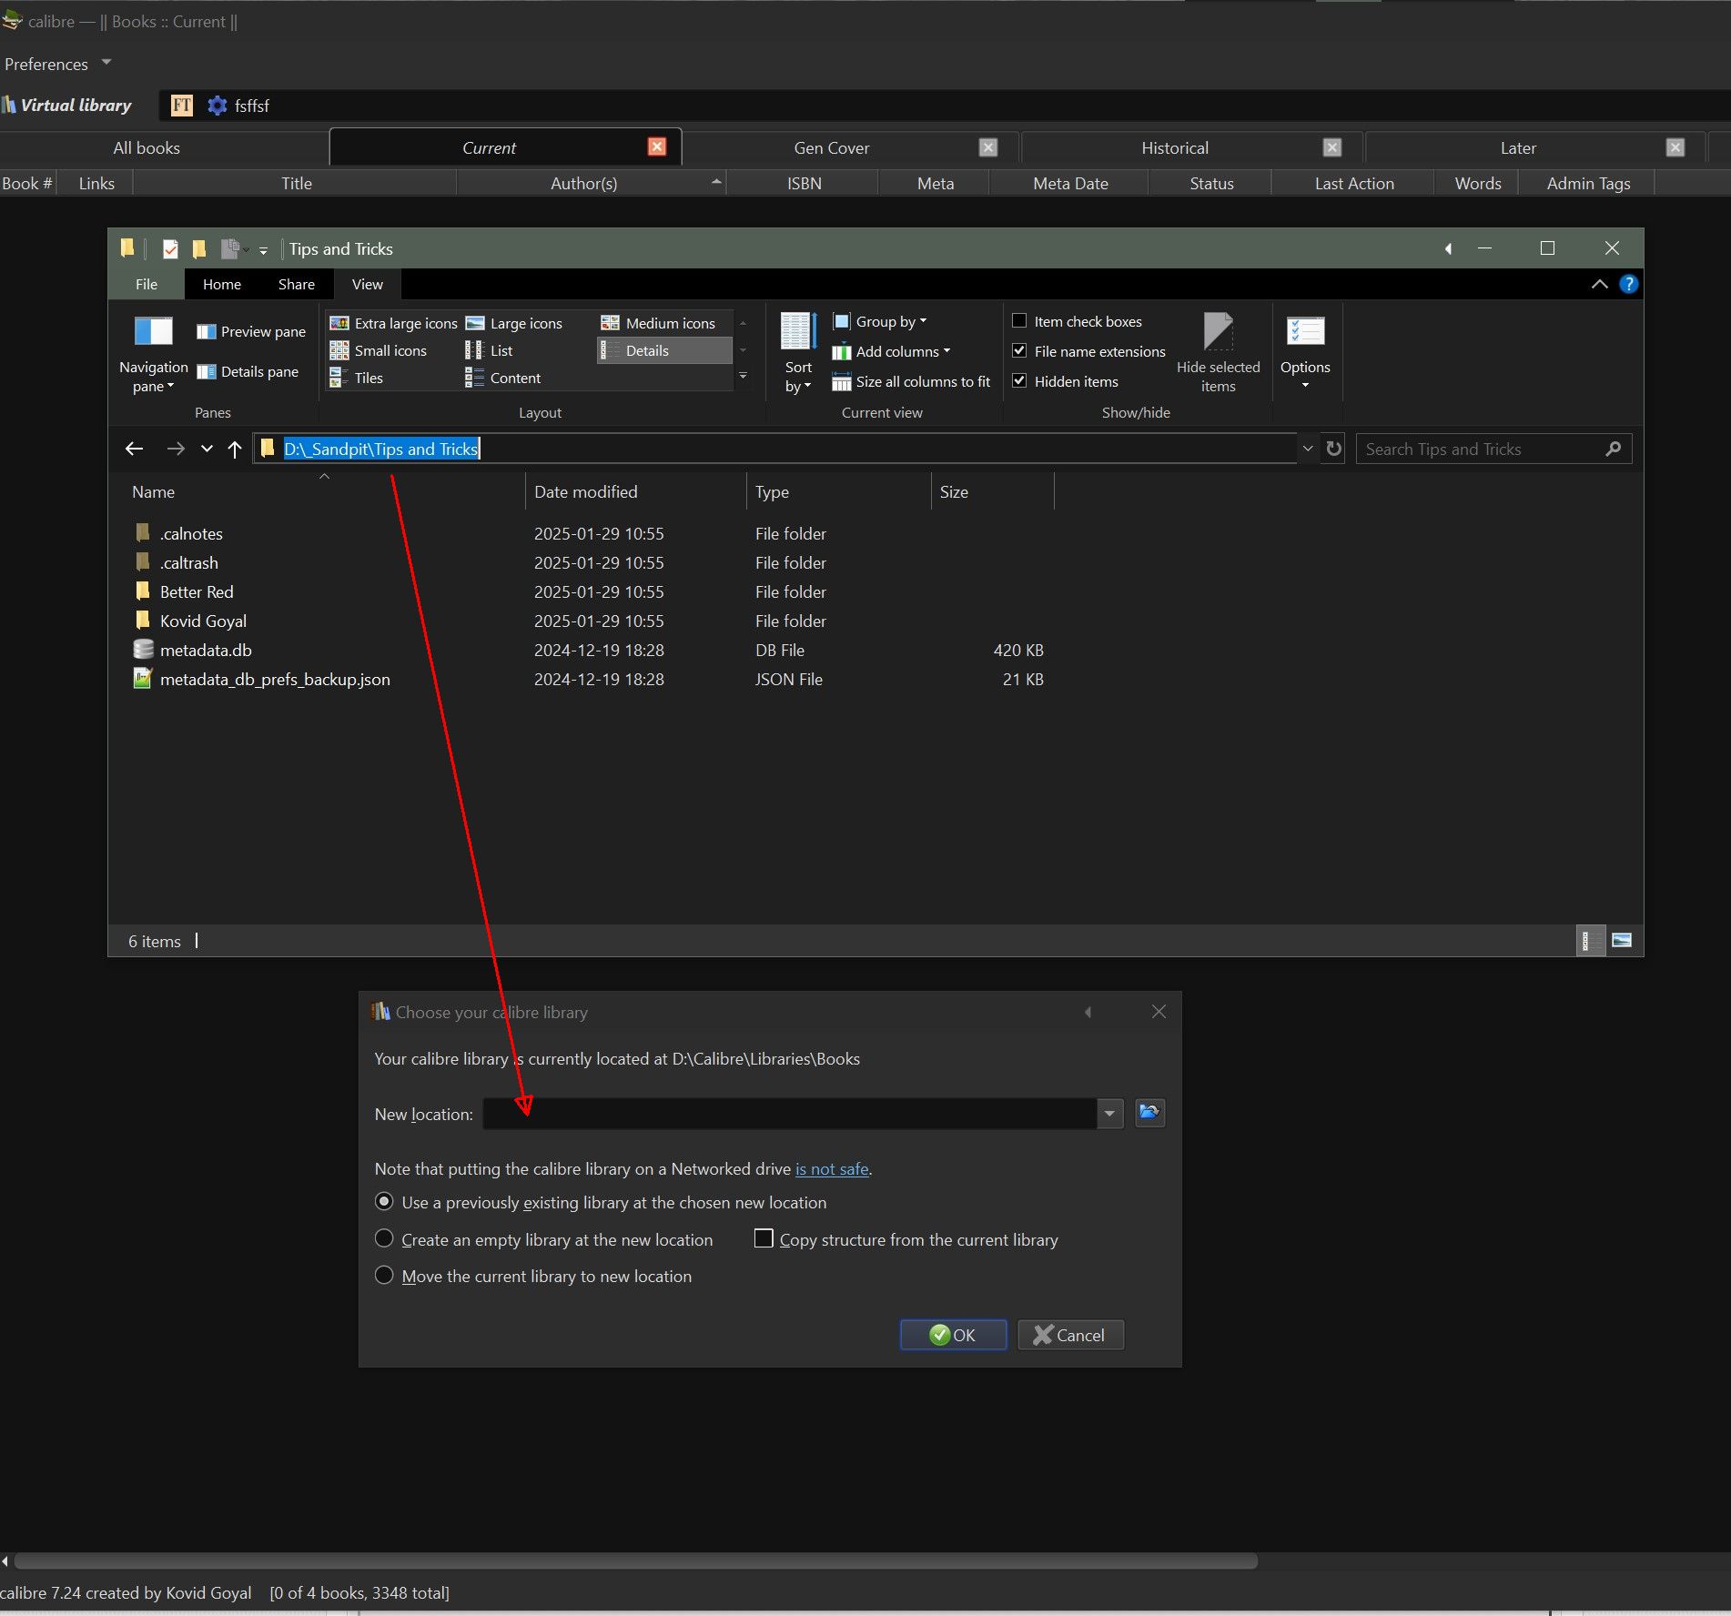Screen dimensions: 1731x1616
Task: Expand the Layout gallery more arrow
Action: pos(744,377)
